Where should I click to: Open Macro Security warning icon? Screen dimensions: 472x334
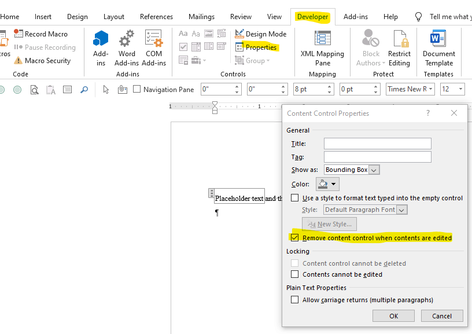point(18,61)
